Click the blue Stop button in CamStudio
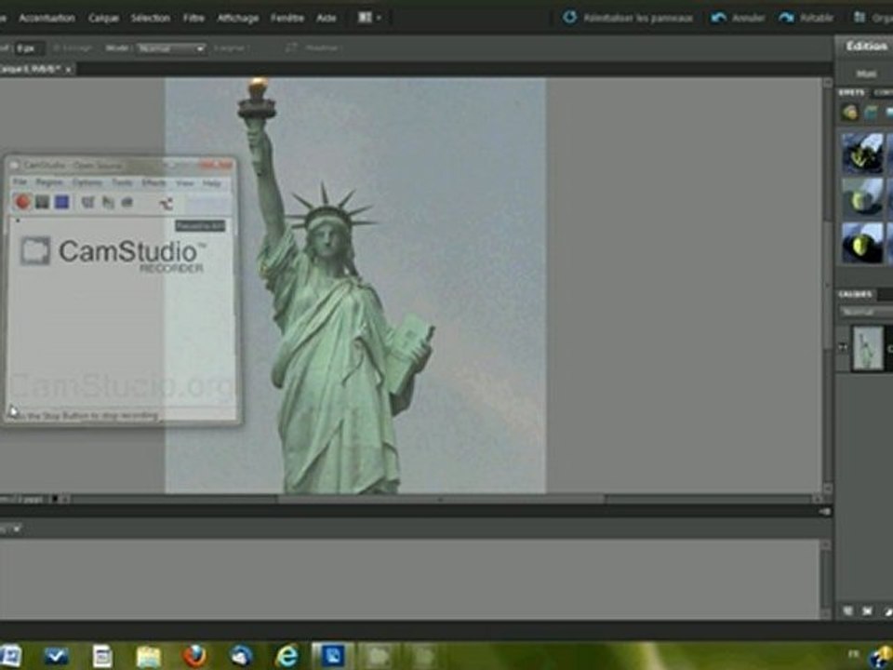 [x=61, y=202]
